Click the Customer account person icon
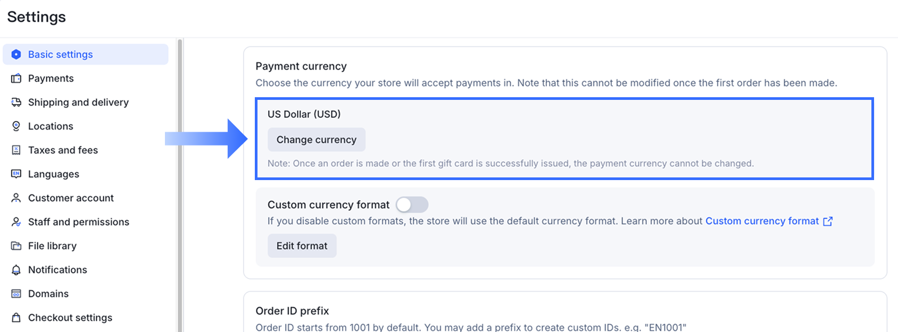 pos(16,198)
